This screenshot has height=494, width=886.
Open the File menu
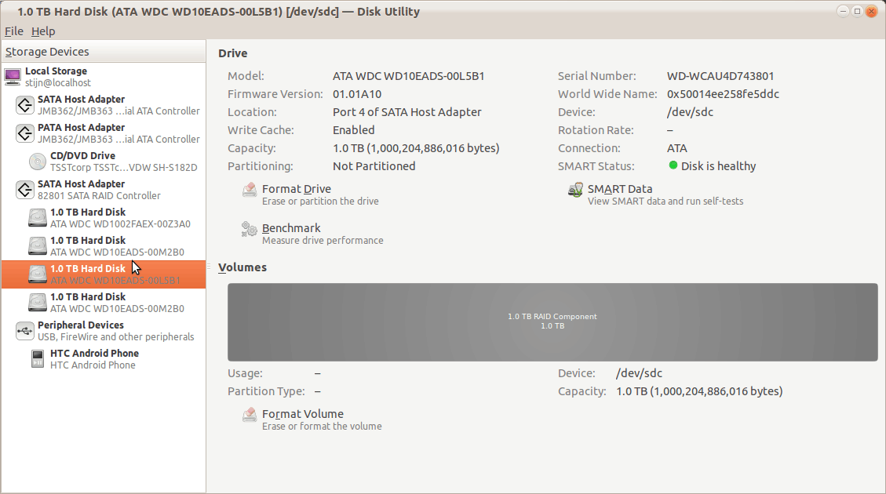(x=14, y=31)
